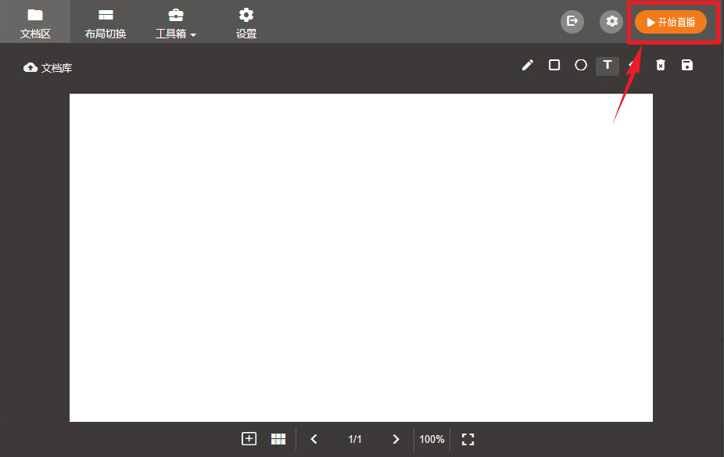Select the rectangle shape tool
Screen dimensions: 724x457
(554, 66)
